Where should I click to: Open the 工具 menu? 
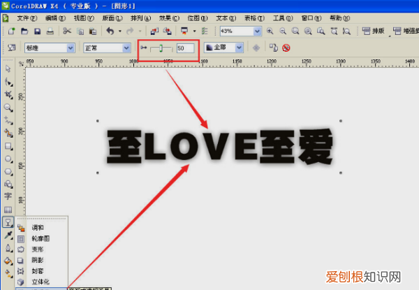pos(283,18)
